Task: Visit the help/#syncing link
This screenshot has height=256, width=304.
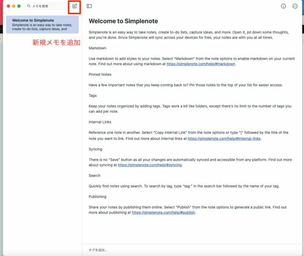Action: tap(150, 165)
